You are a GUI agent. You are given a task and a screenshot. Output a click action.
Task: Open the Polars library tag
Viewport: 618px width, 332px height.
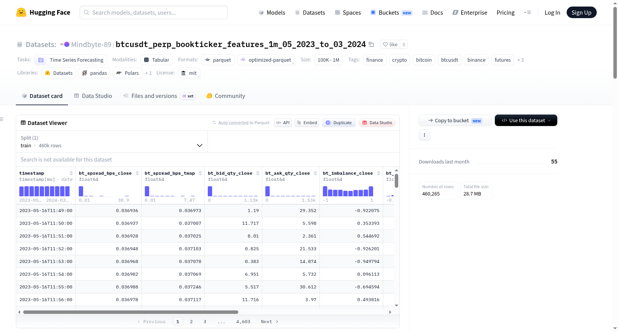[x=127, y=73]
